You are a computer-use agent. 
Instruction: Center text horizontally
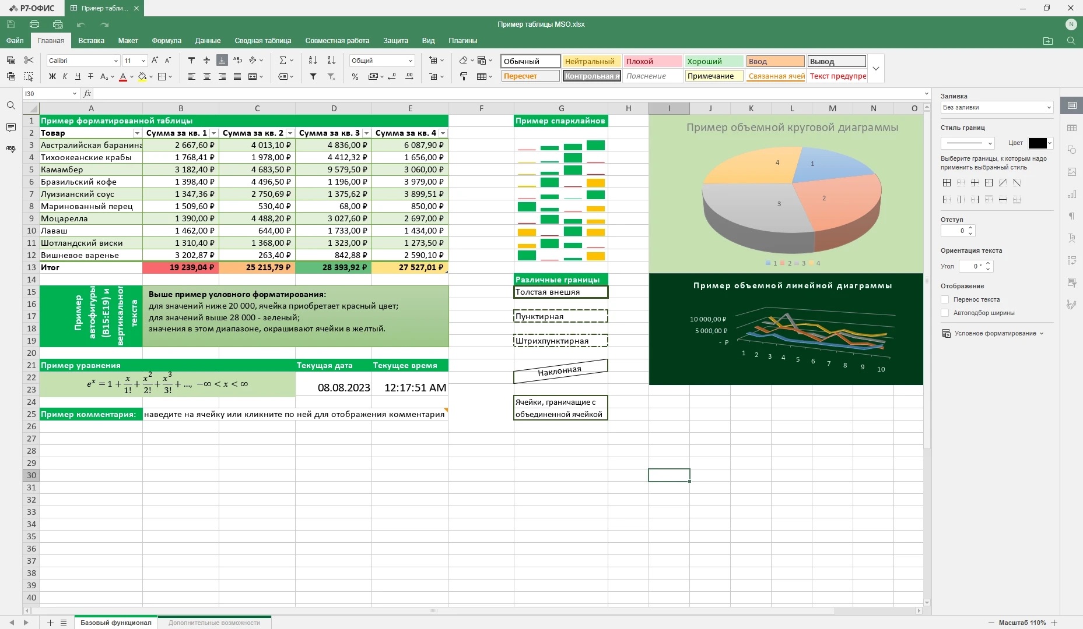click(206, 76)
